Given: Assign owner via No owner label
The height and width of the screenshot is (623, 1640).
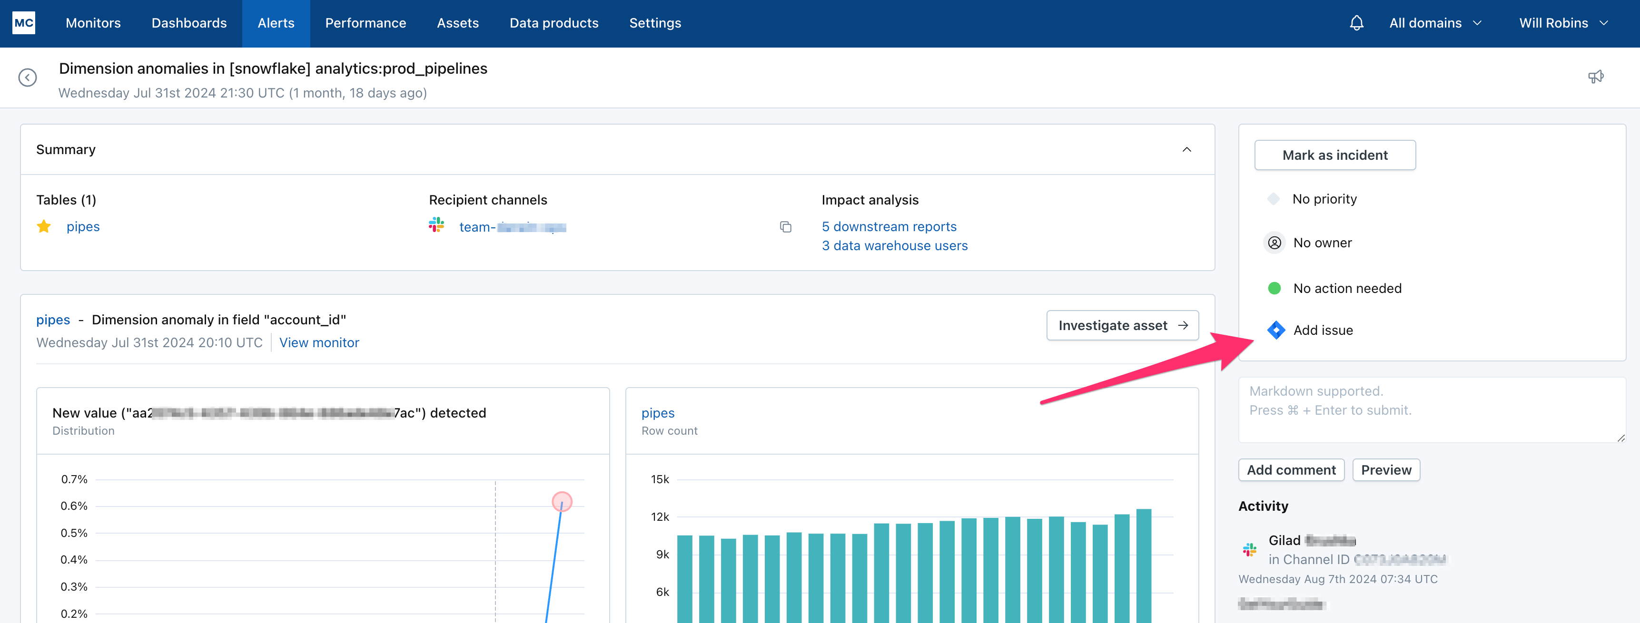Looking at the screenshot, I should (x=1322, y=243).
